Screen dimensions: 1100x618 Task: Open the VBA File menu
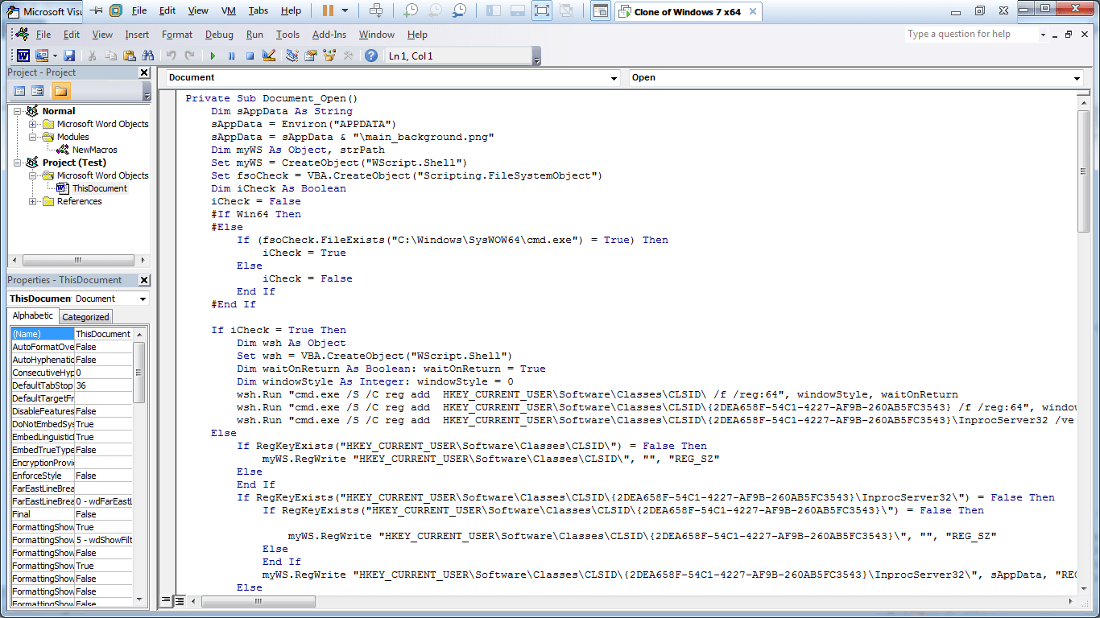(43, 35)
